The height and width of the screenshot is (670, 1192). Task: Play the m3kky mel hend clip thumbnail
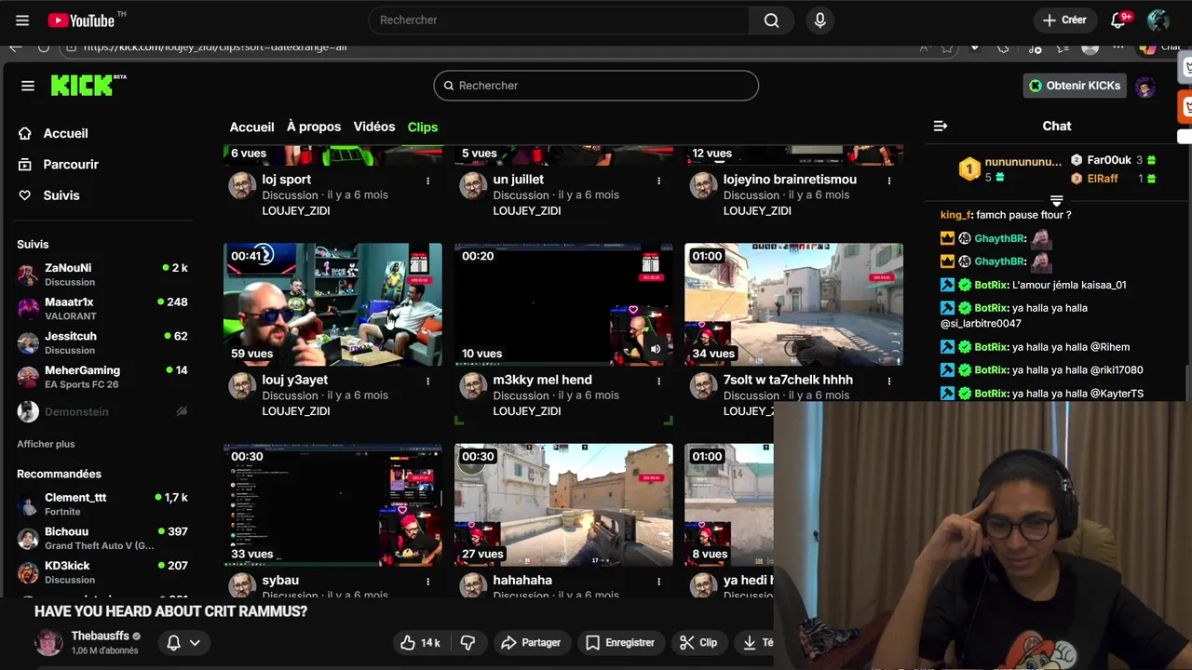[563, 304]
